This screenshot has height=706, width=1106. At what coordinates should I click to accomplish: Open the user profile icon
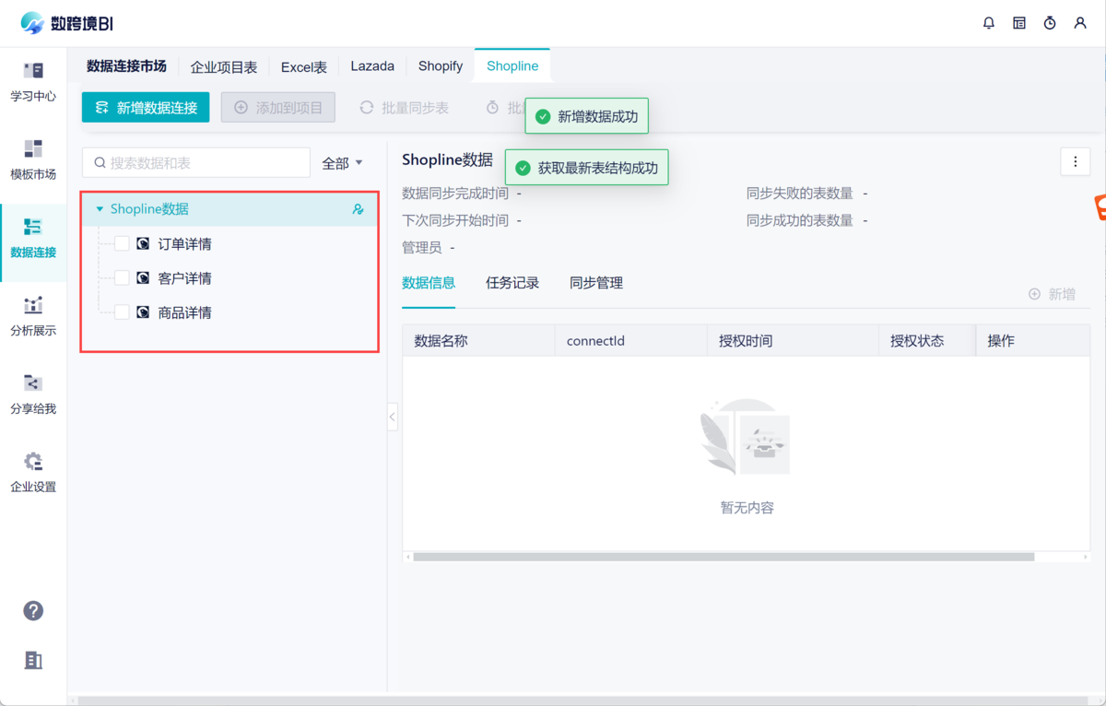tap(1080, 23)
